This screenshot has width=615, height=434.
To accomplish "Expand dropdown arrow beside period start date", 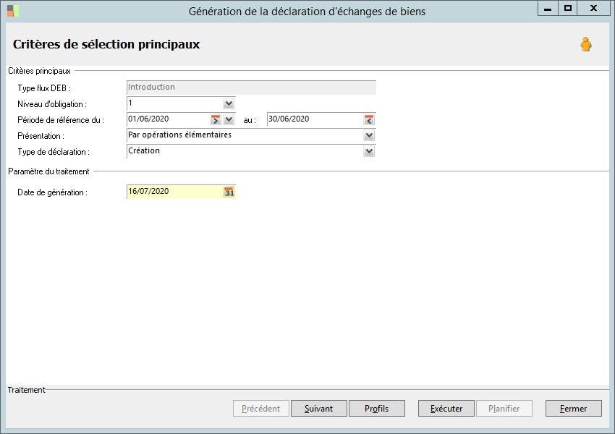I will (x=229, y=119).
